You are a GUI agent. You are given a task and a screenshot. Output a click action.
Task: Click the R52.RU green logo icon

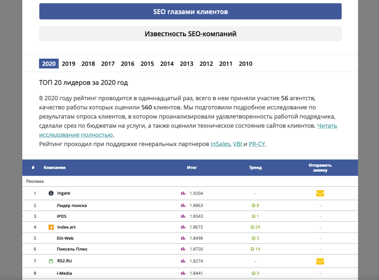pyautogui.click(x=51, y=261)
